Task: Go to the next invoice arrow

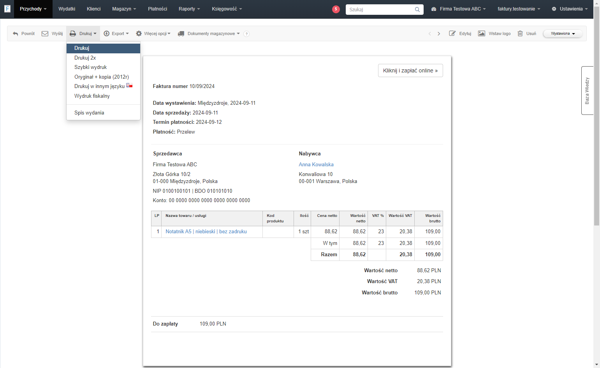Action: (439, 34)
